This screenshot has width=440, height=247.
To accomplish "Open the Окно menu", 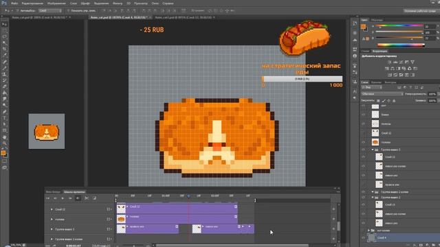I will [155, 3].
